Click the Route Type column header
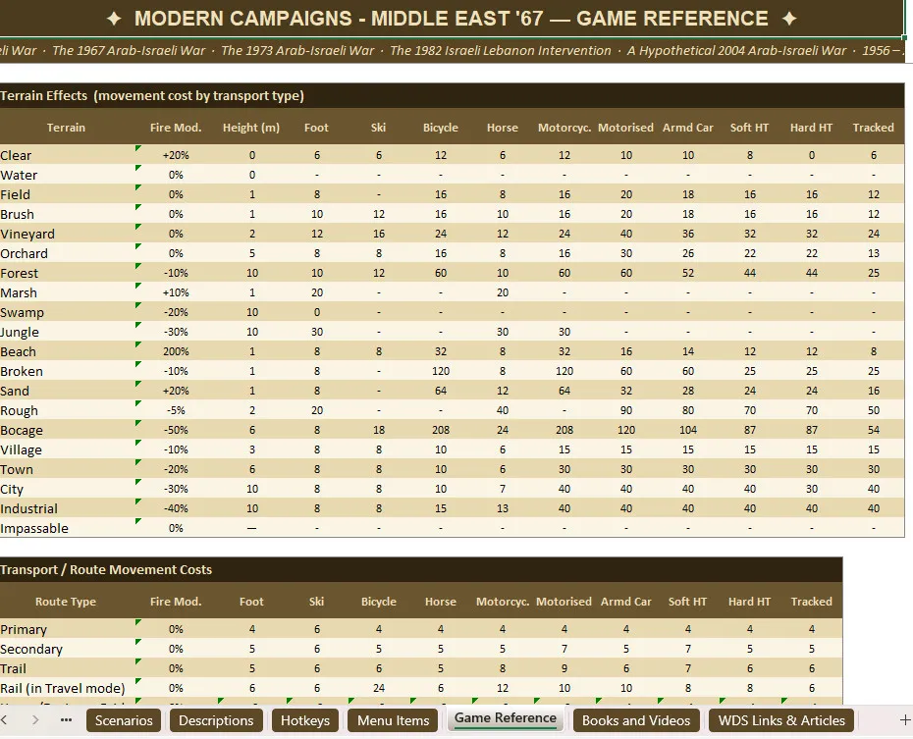913x739 pixels. click(66, 602)
